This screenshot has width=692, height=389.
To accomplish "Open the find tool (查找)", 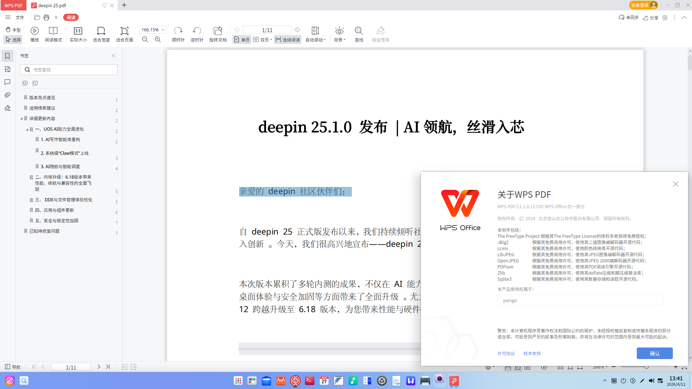I will point(358,34).
